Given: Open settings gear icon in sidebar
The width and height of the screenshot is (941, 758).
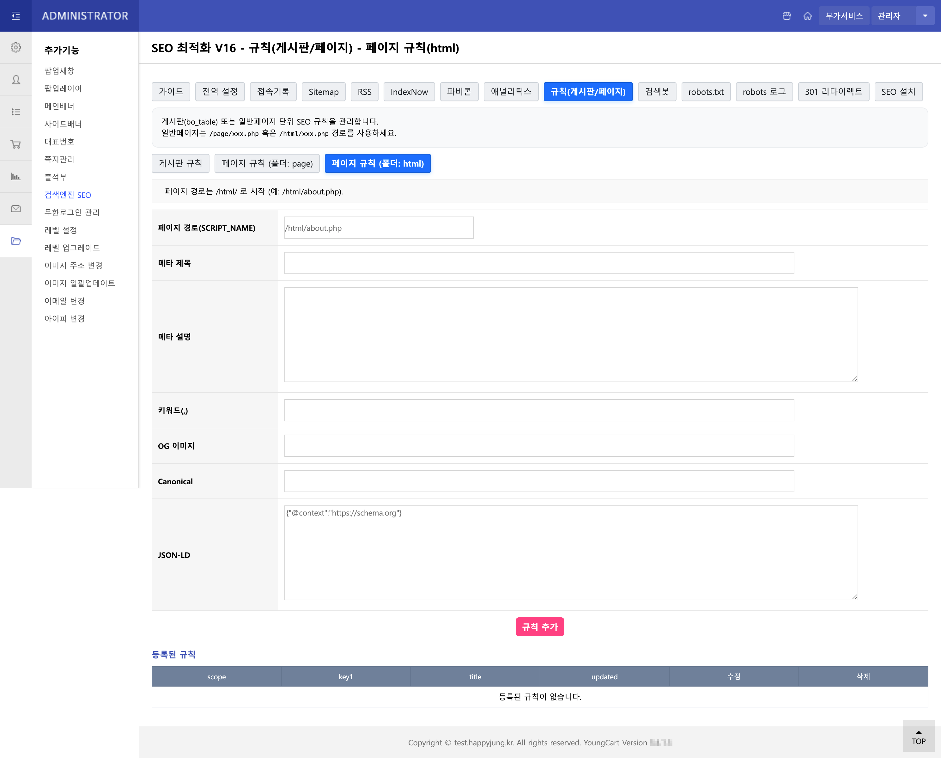Looking at the screenshot, I should (16, 48).
